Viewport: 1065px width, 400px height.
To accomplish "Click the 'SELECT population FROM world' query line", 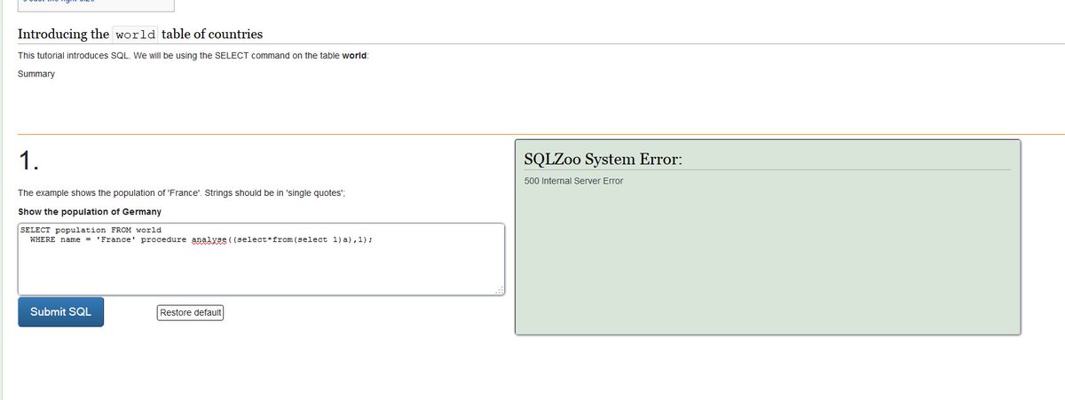I will 91,231.
